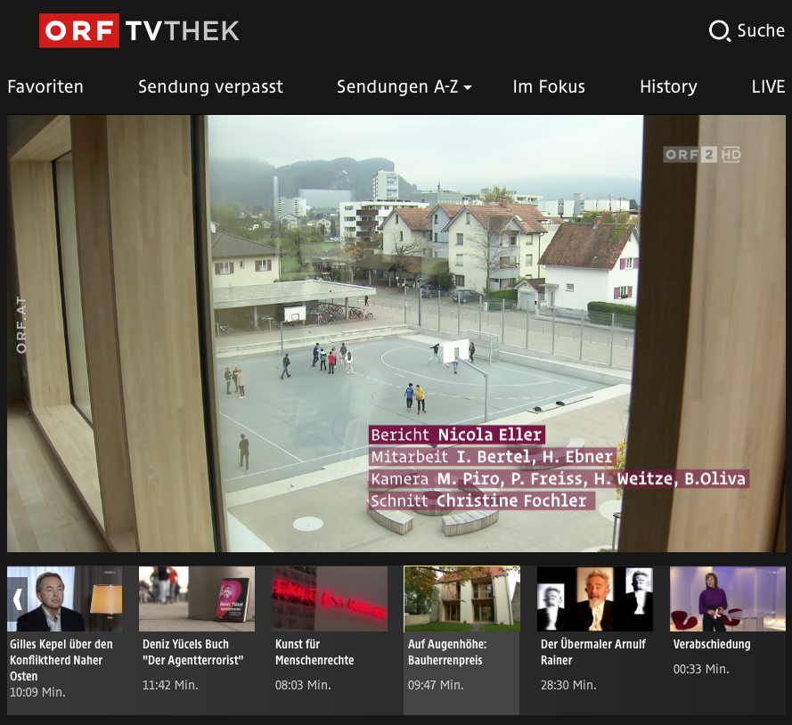The image size is (792, 725).
Task: Click the search magnifier icon
Action: (719, 31)
